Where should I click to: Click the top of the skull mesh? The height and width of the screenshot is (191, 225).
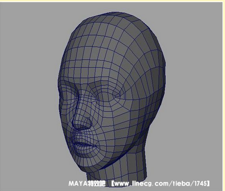(x=113, y=19)
